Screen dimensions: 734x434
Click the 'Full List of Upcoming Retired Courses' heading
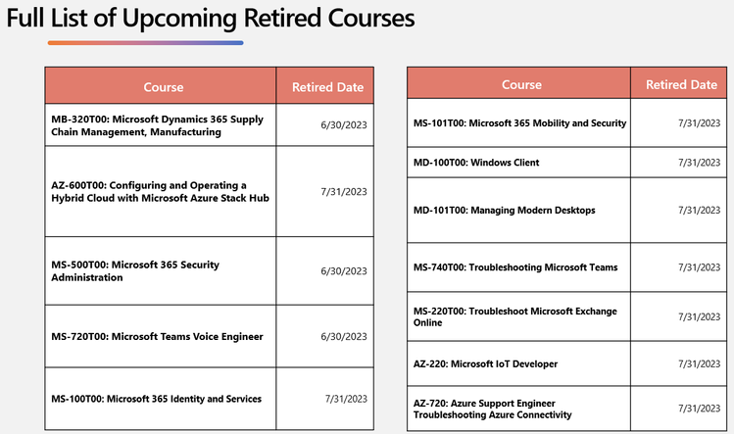[210, 19]
